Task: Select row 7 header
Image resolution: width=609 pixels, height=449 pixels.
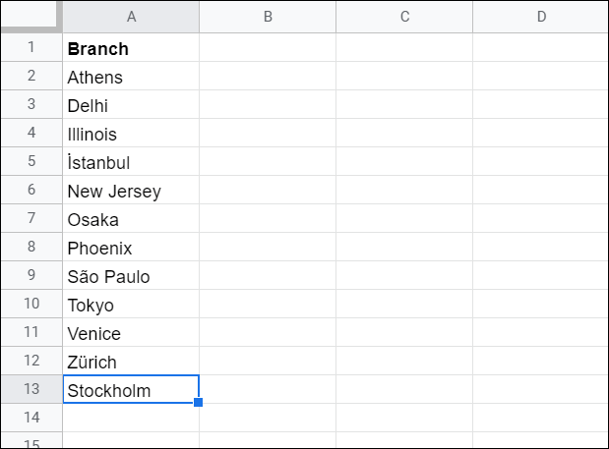Action: point(31,219)
